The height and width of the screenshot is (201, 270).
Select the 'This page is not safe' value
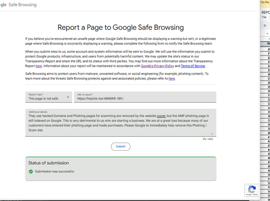click(43, 98)
